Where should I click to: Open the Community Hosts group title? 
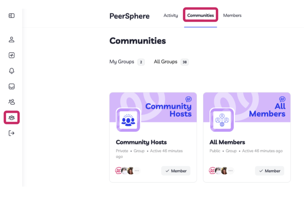tap(141, 142)
